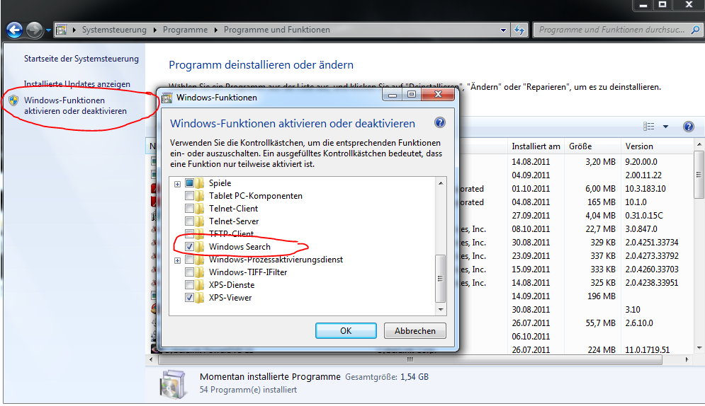The image size is (705, 406).
Task: Select the row dated 08.10.2011
Action: [531, 228]
